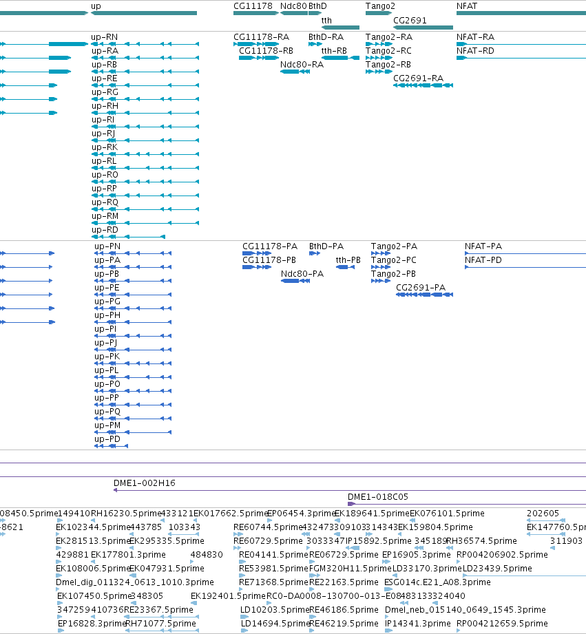This screenshot has width=586, height=634.
Task: Select the BthD-PA coding sequence
Action: coord(315,253)
